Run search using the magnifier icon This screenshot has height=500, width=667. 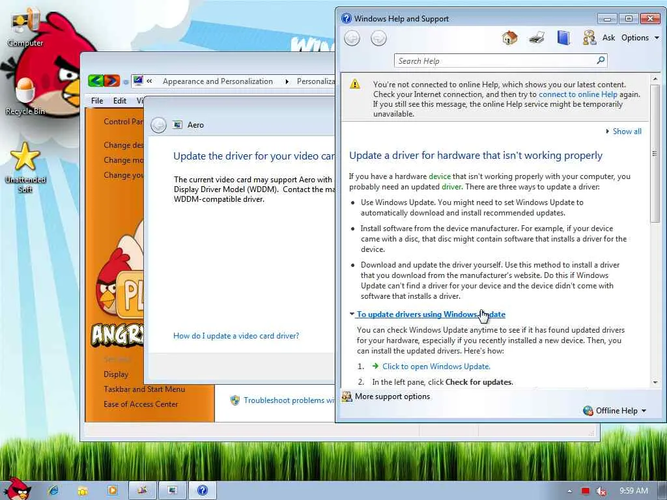pos(601,61)
